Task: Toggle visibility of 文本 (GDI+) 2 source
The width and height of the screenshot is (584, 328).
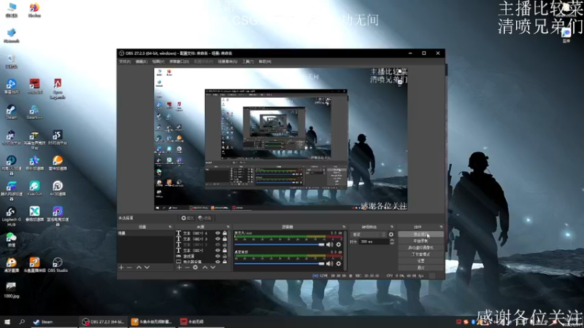Action: 218,245
